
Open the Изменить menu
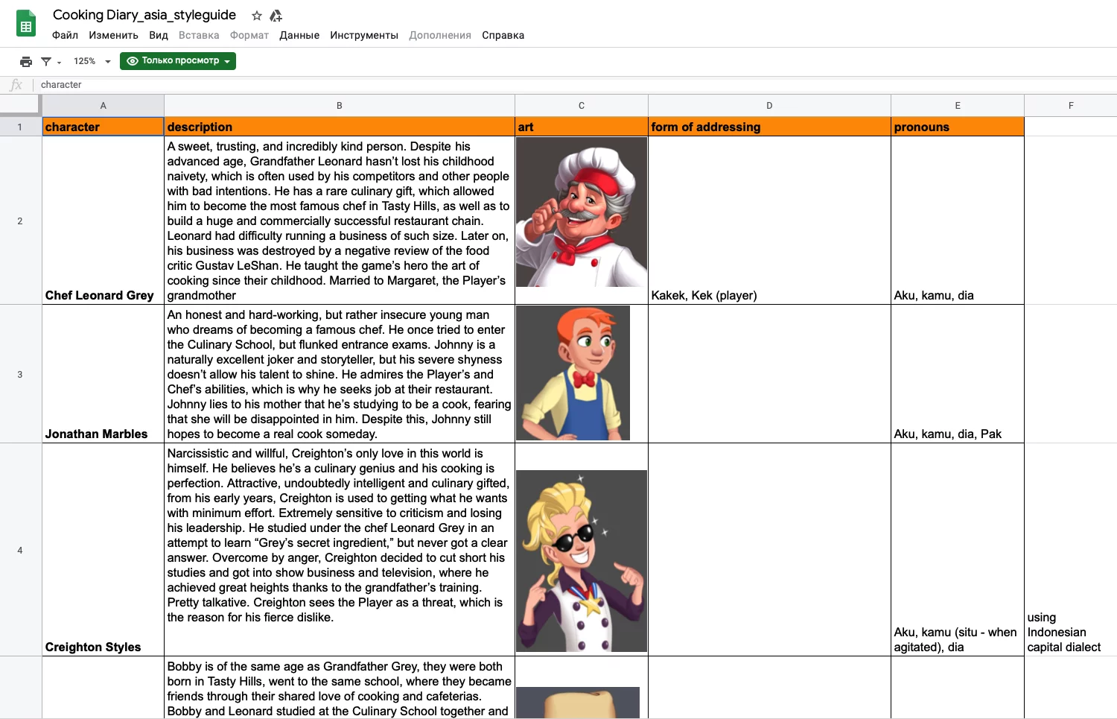(113, 35)
